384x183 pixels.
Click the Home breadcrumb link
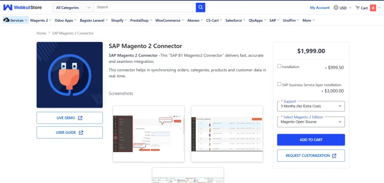point(41,33)
